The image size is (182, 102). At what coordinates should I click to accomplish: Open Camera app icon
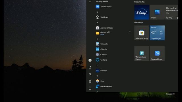pyautogui.click(x=98, y=54)
